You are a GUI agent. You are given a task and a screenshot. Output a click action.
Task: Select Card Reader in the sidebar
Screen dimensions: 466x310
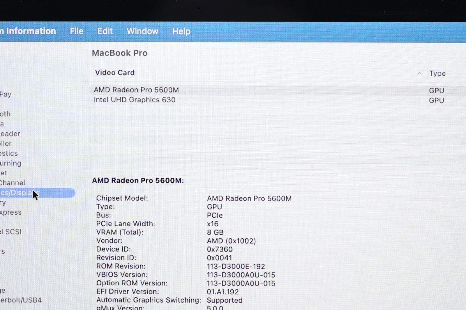(x=10, y=134)
